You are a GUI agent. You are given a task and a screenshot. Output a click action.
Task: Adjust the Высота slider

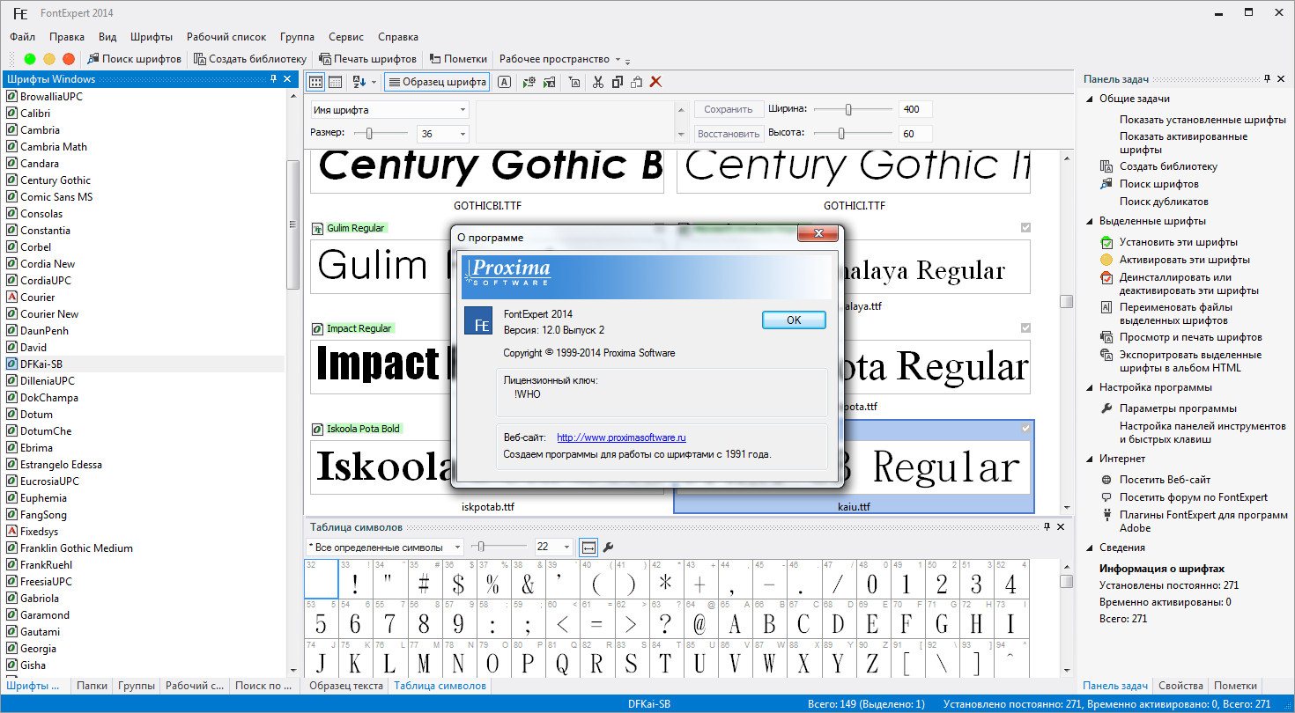tap(841, 134)
